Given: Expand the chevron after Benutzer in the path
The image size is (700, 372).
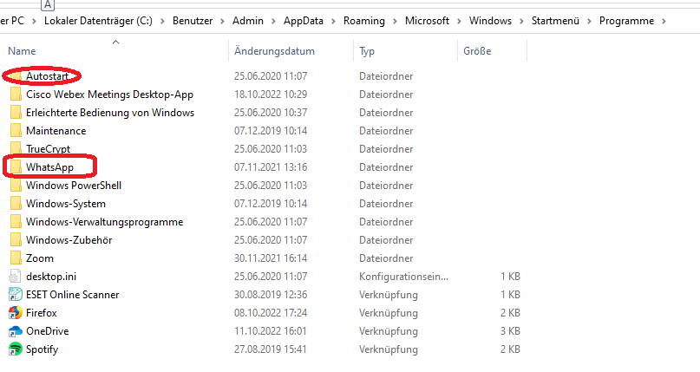Looking at the screenshot, I should click(222, 21).
